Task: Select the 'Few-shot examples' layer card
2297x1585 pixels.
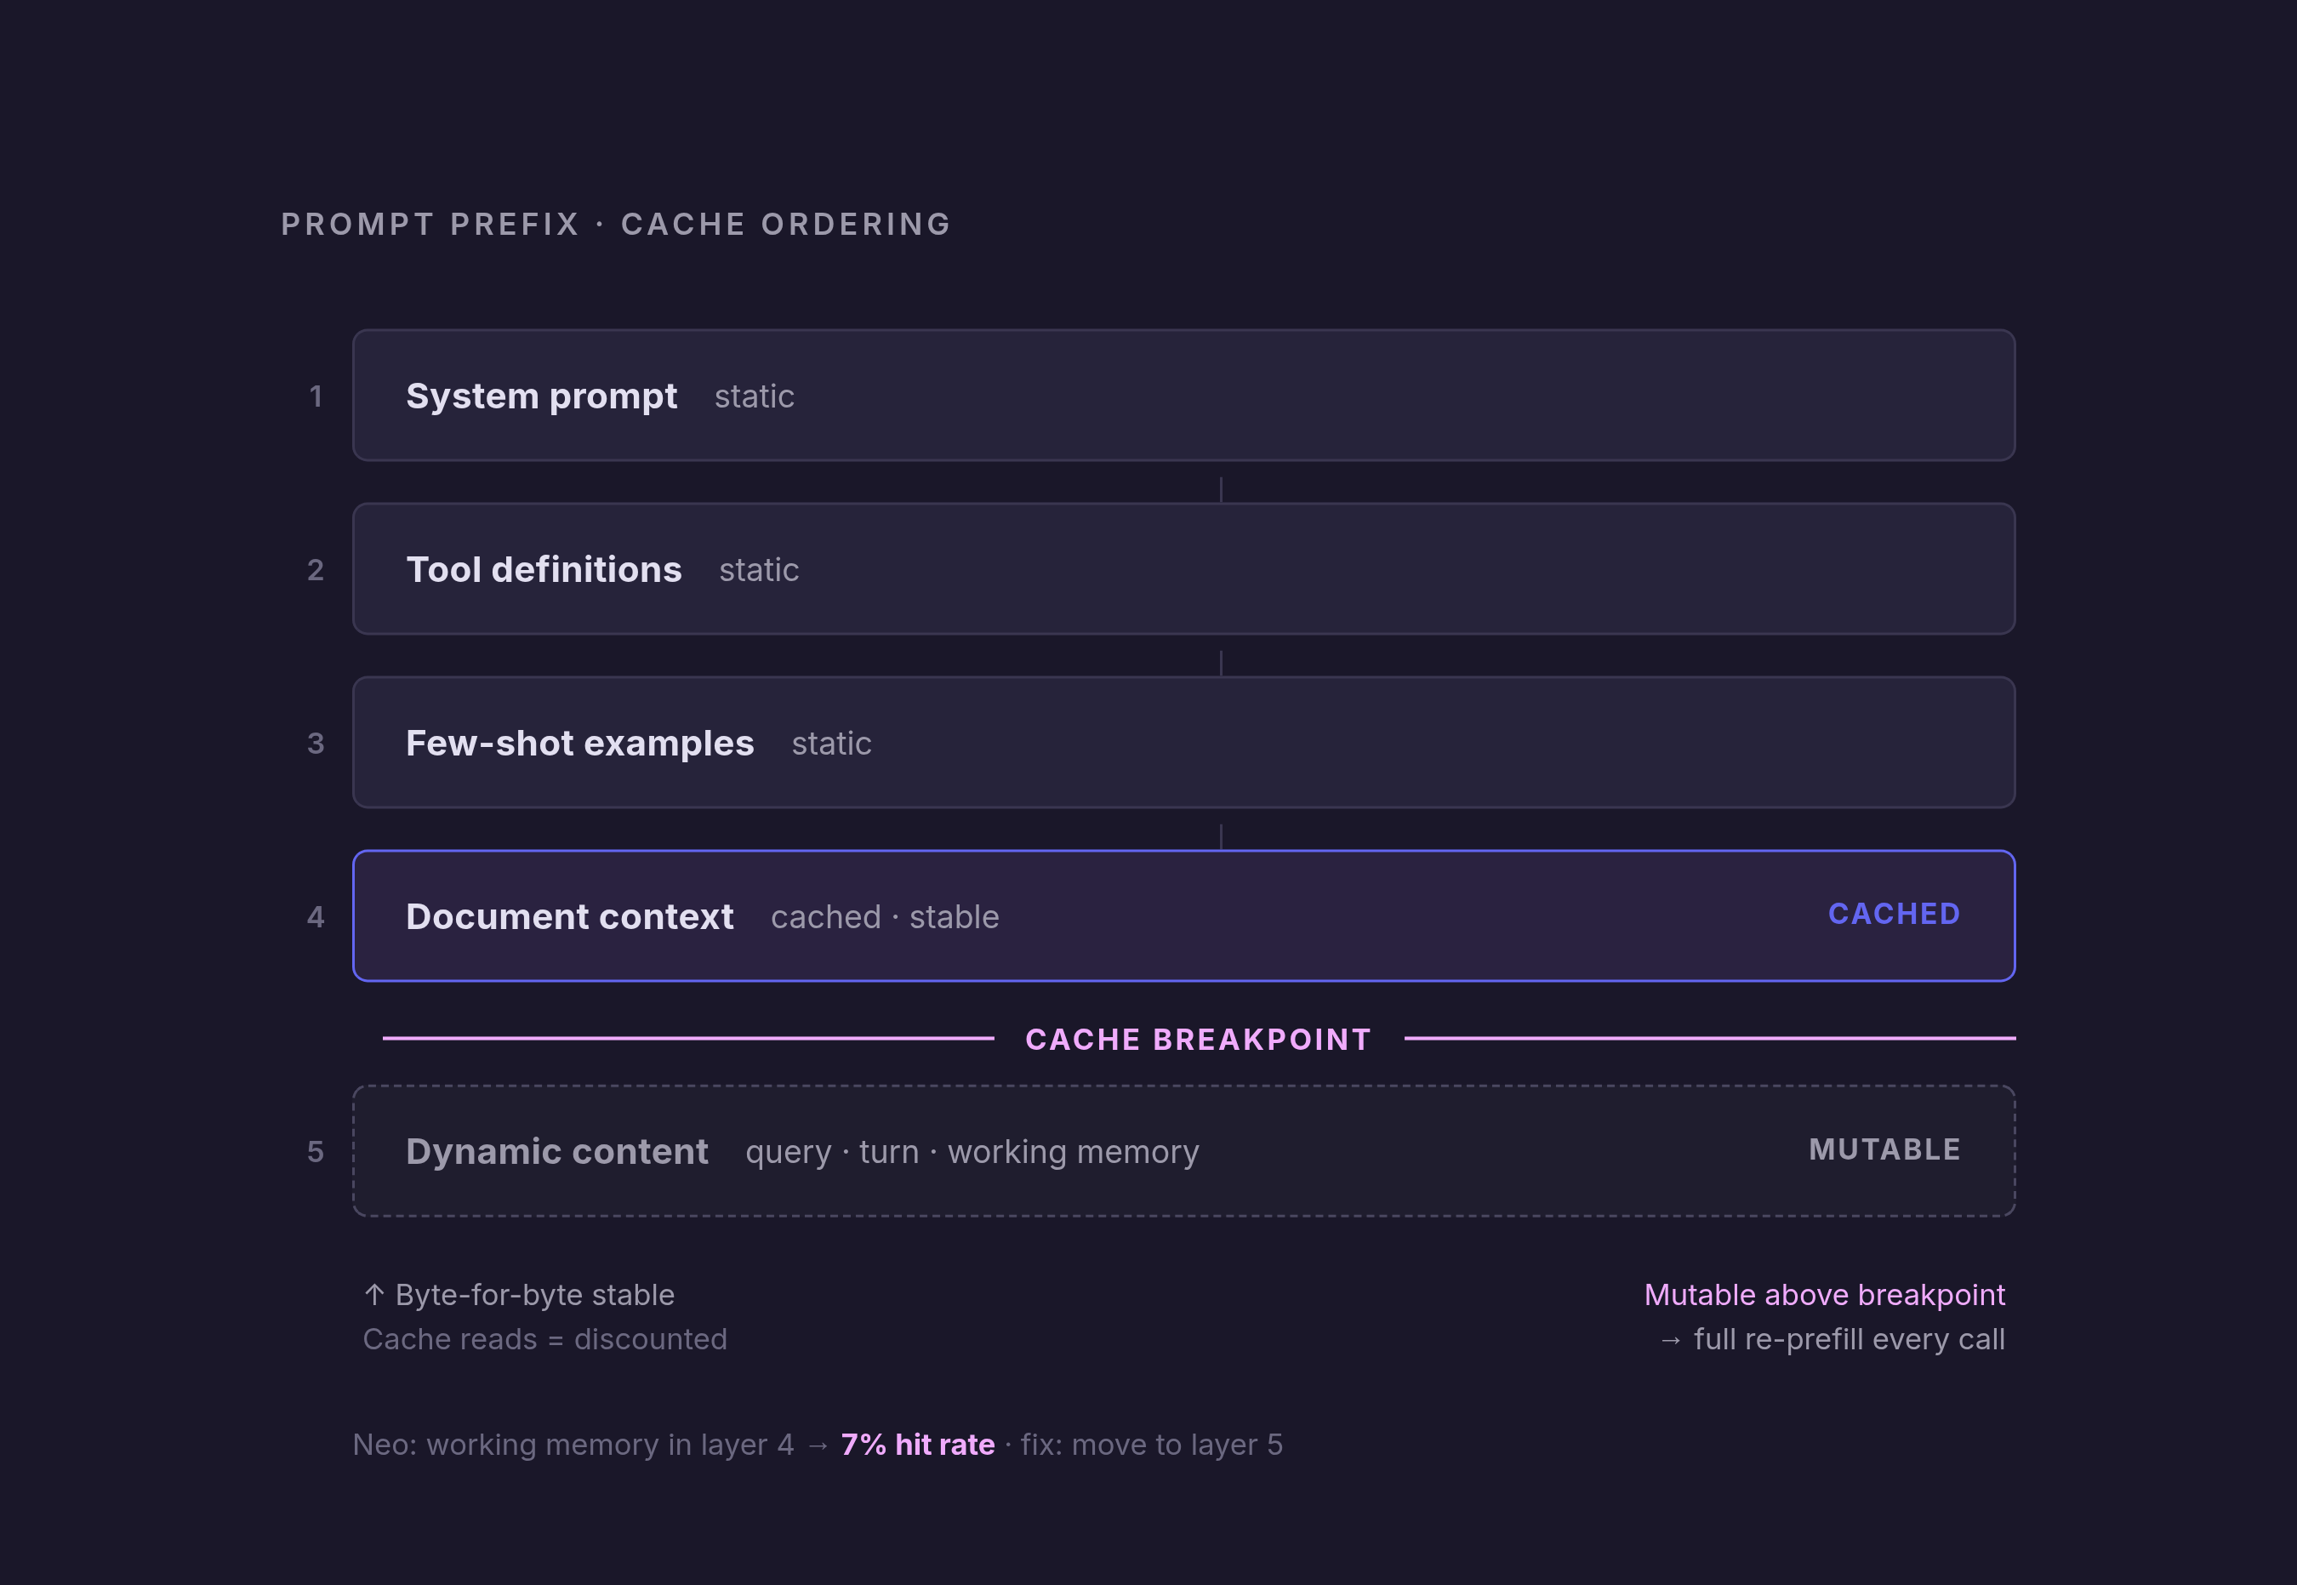Action: (1183, 743)
